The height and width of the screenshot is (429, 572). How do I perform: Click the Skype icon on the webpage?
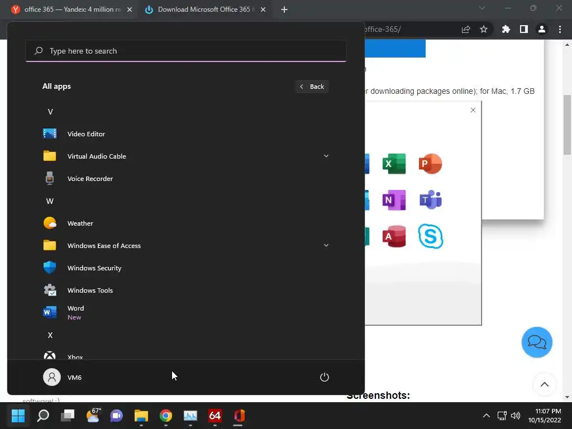431,236
